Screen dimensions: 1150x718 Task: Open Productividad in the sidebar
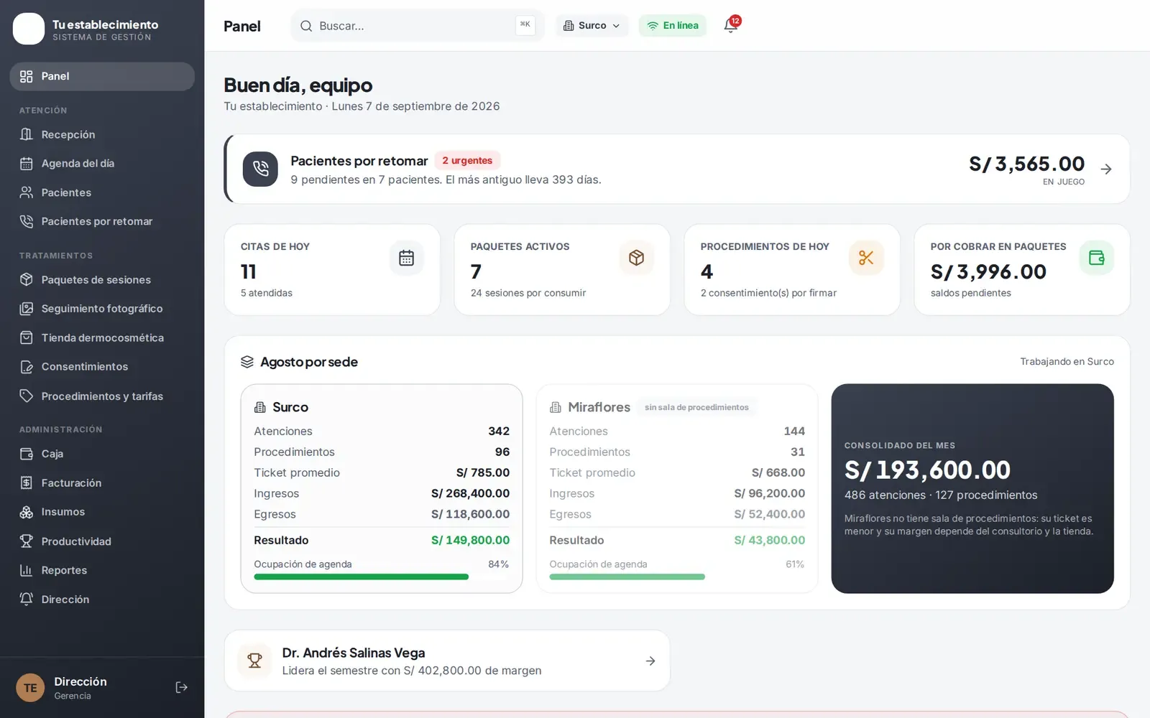pos(102,541)
